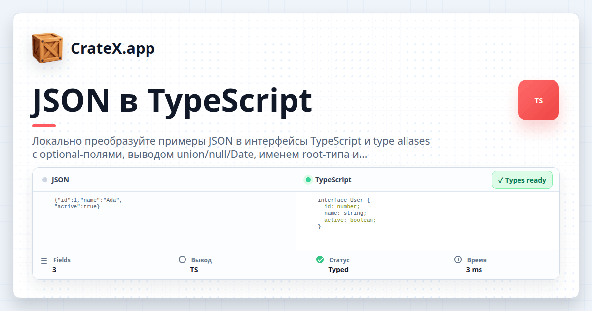The image size is (592, 311).
Task: Click the red TS badge icon
Action: click(539, 100)
